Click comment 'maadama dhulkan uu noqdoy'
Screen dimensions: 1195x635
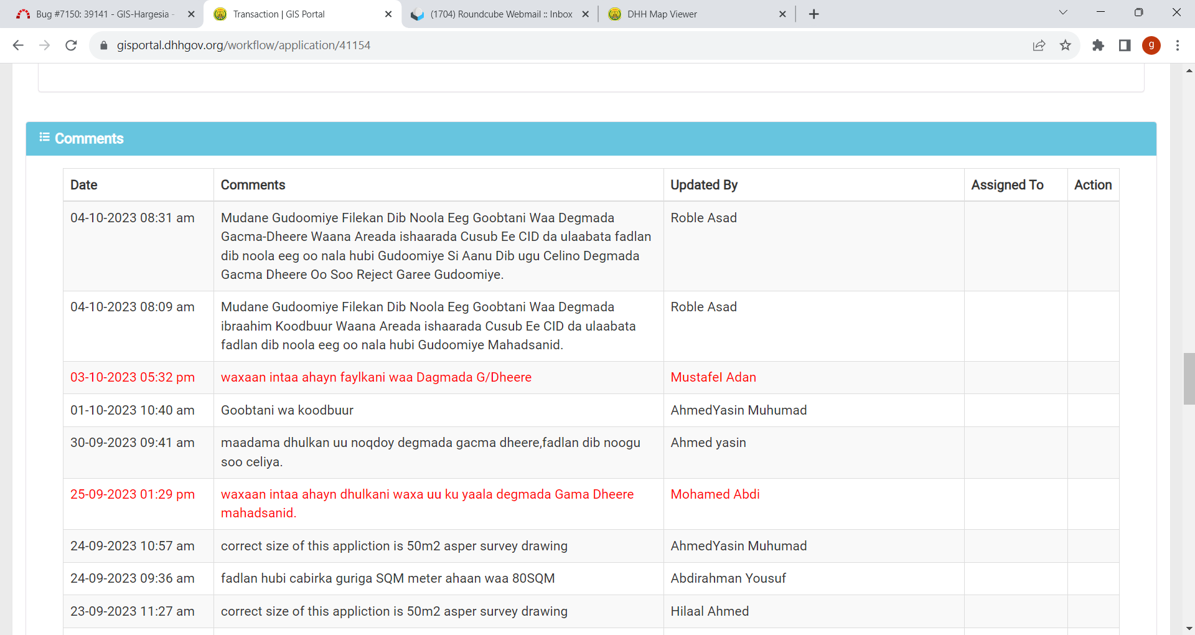pyautogui.click(x=431, y=452)
